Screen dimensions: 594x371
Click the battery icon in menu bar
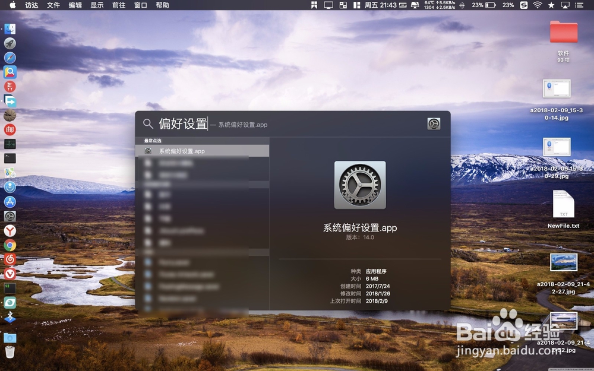[x=491, y=5]
